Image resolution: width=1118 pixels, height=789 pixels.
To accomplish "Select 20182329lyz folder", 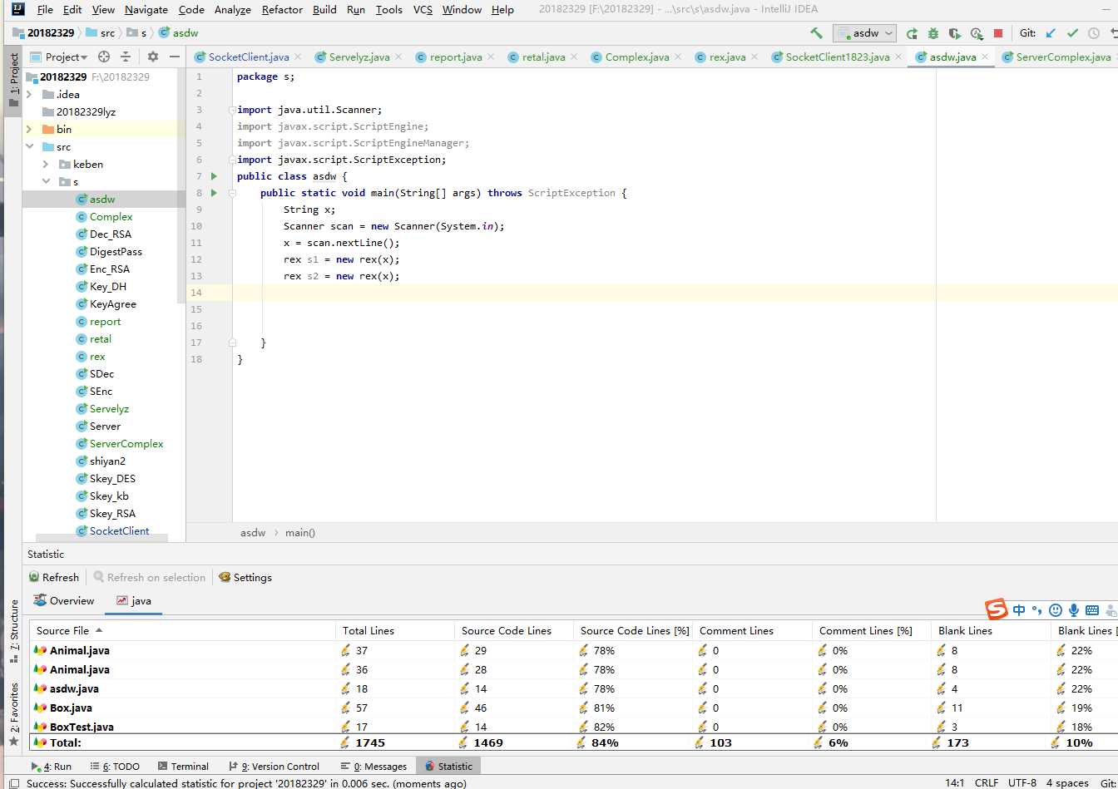I will pos(86,111).
